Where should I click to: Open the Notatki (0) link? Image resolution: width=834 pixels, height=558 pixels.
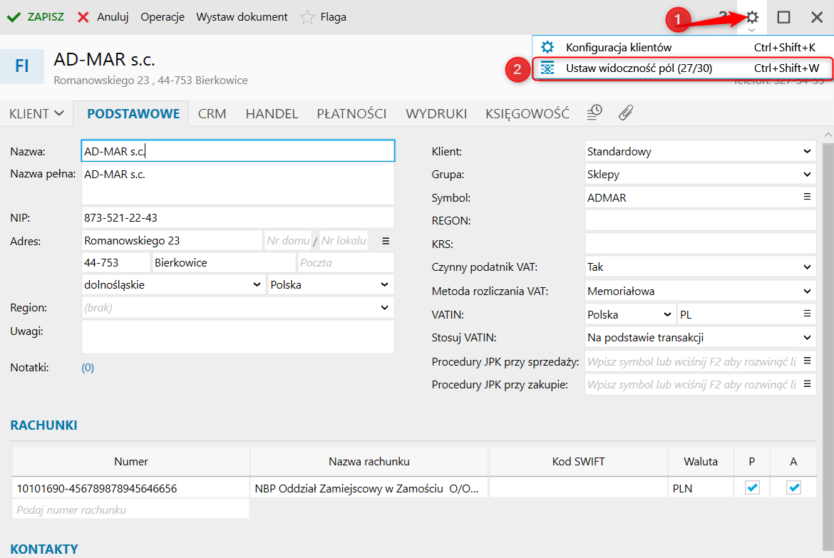88,368
